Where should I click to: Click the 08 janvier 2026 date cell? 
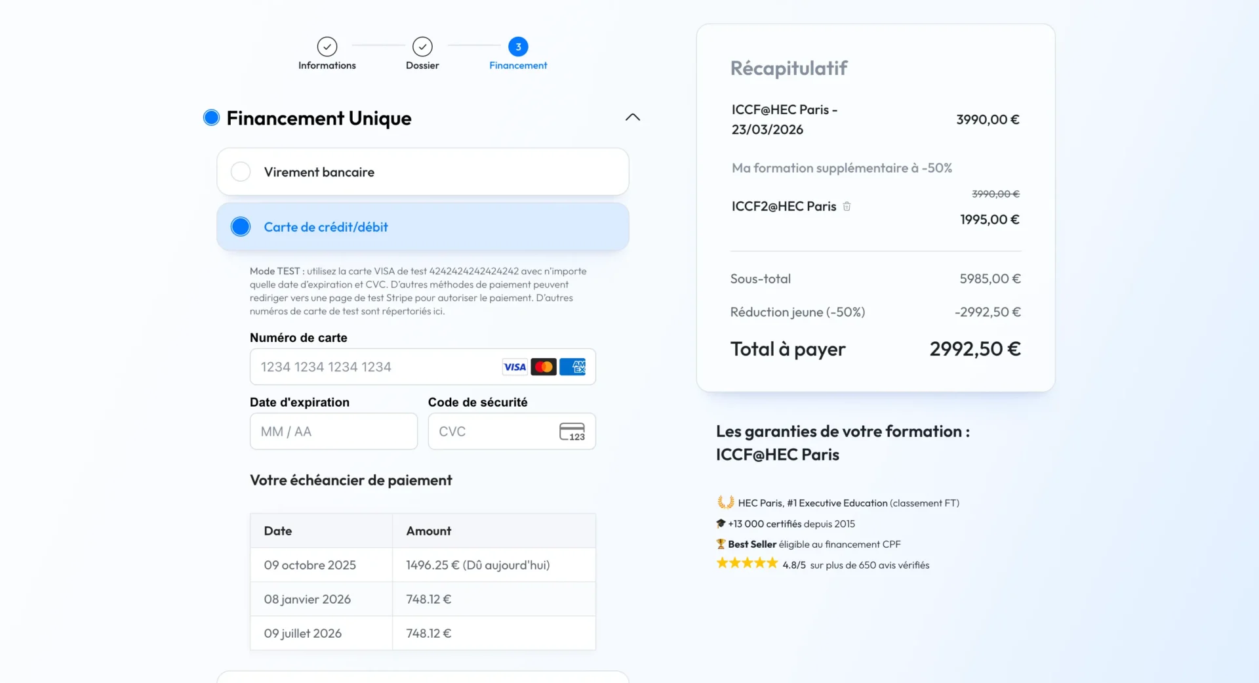[321, 599]
